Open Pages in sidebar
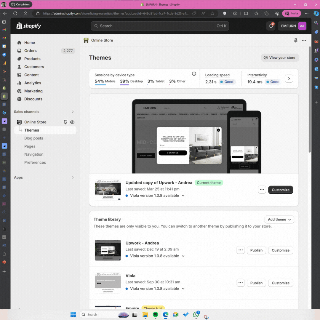This screenshot has width=320, height=320. point(30,146)
